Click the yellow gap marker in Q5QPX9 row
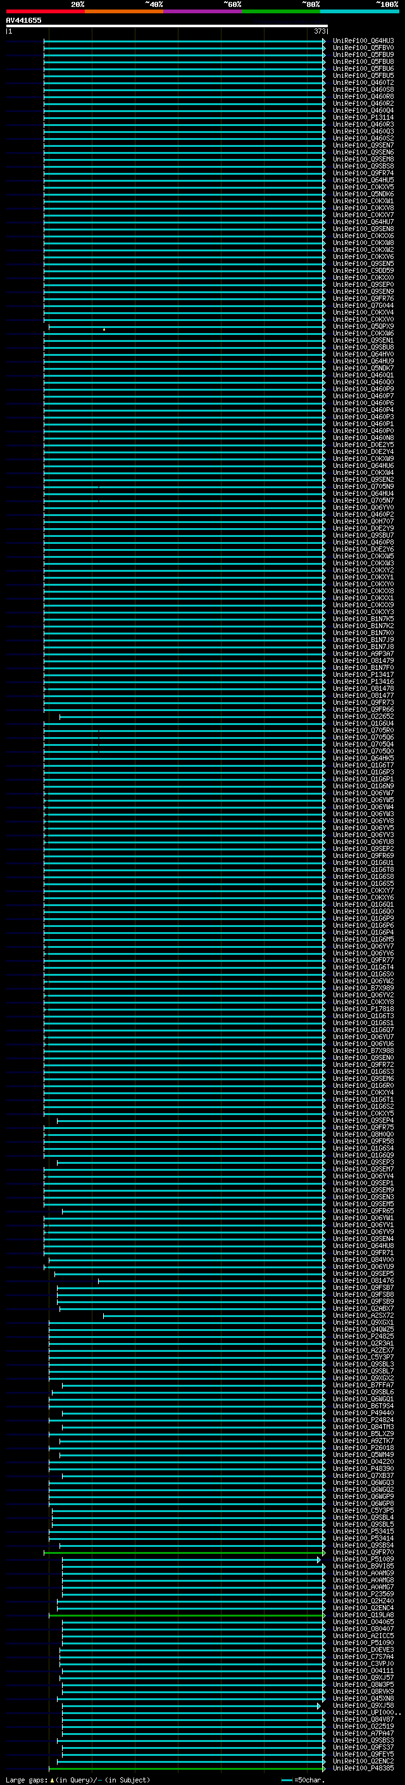Screen dimensions: 405x1785 [x=104, y=329]
